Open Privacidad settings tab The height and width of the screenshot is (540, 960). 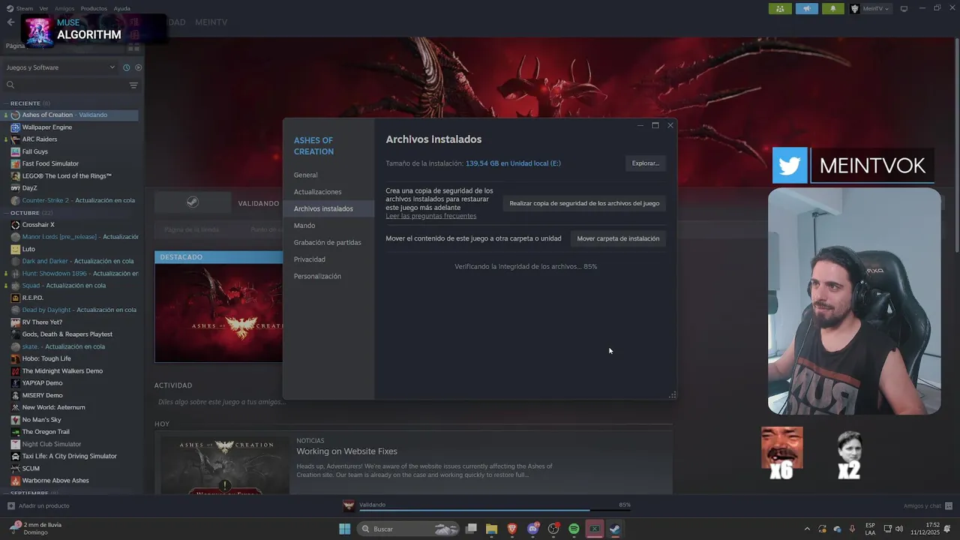pos(328,259)
